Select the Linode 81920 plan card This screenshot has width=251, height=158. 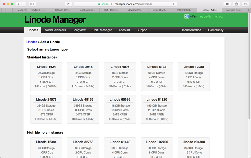pyautogui.click(x=157, y=109)
